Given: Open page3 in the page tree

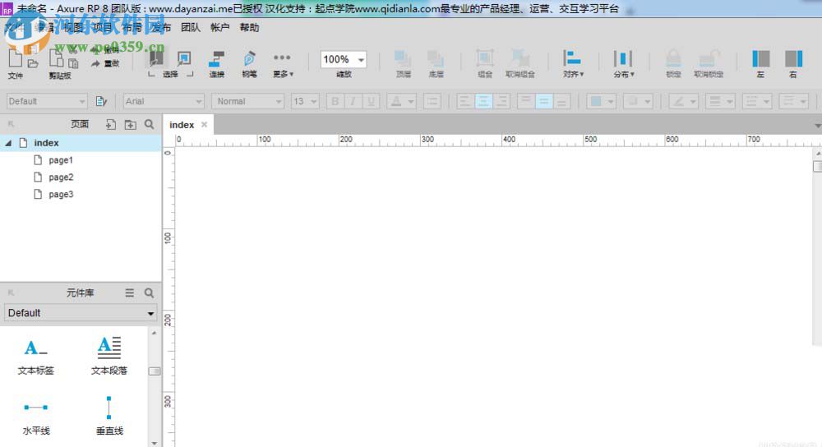Looking at the screenshot, I should 61,195.
